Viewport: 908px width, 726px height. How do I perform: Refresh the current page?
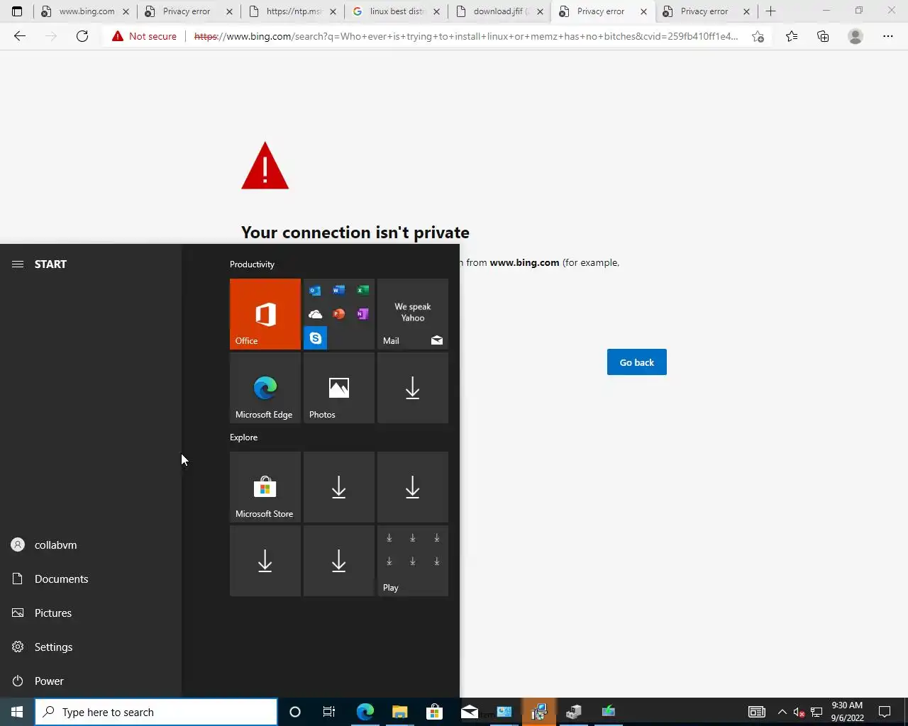(82, 36)
